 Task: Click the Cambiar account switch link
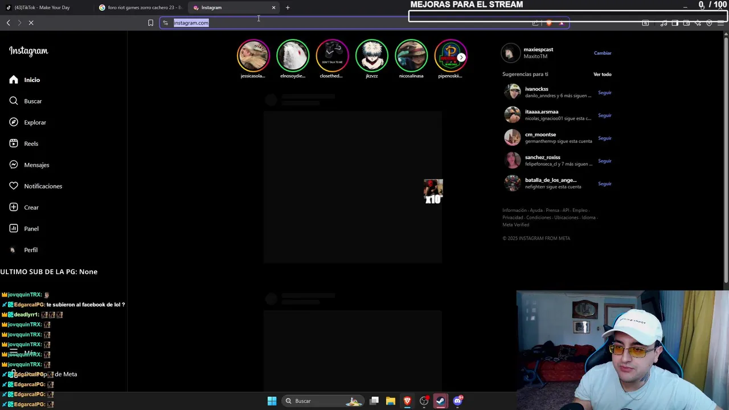click(x=603, y=53)
